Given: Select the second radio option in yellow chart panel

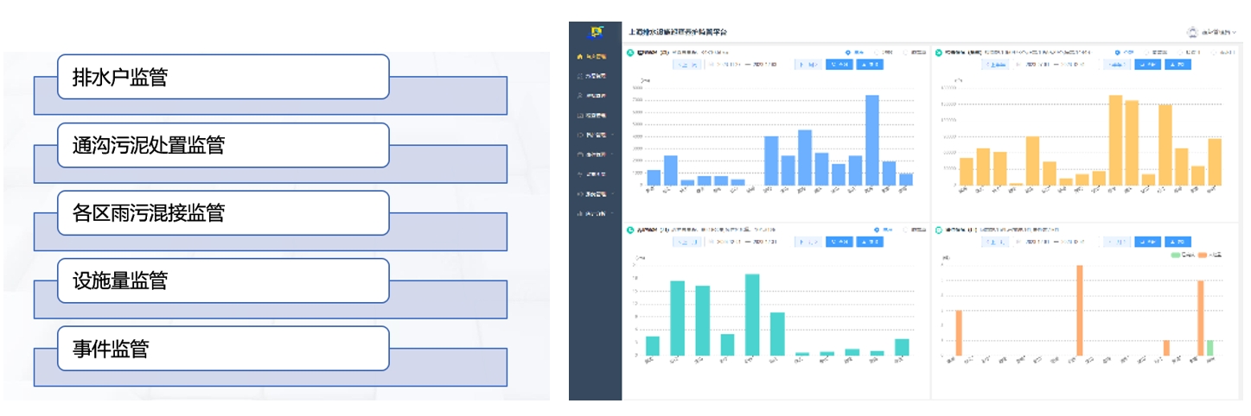Looking at the screenshot, I should tap(1146, 53).
